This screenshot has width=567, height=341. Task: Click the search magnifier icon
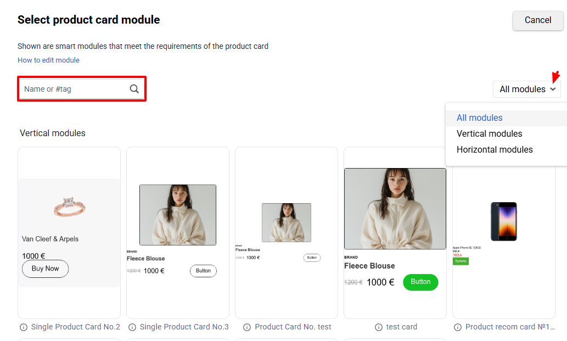tap(134, 88)
